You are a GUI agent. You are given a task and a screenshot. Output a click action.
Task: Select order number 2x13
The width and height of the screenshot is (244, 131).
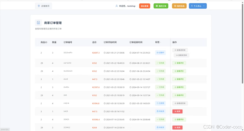pos(66,79)
